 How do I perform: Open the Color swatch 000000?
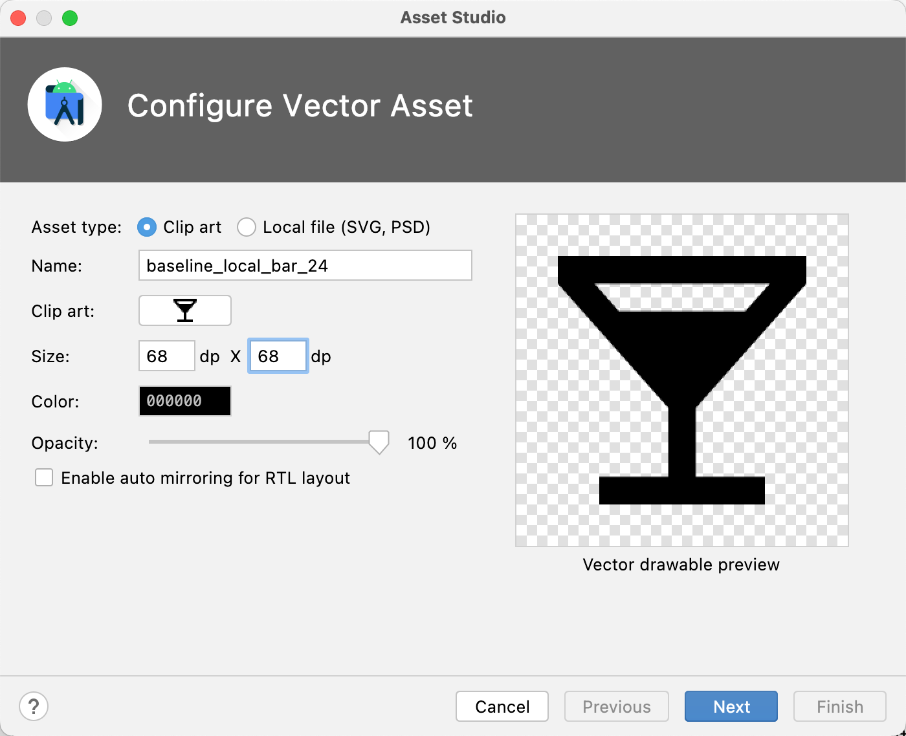(185, 401)
